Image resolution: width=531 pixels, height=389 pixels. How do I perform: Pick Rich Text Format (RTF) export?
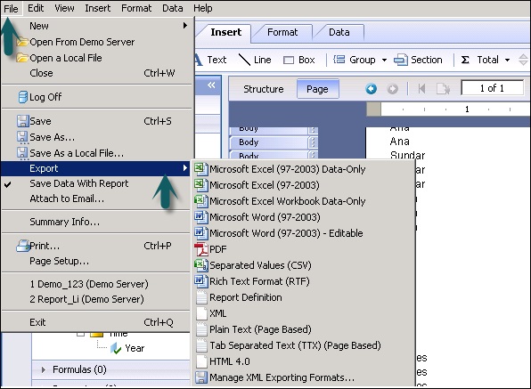pyautogui.click(x=304, y=281)
